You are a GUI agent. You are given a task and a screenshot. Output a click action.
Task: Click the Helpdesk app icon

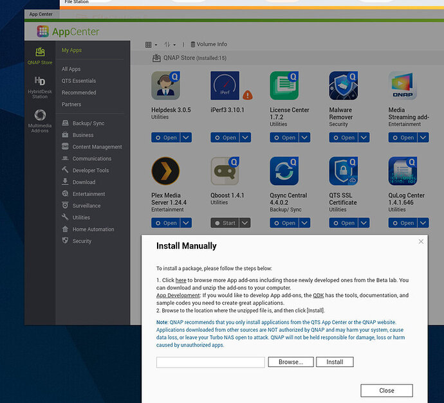coord(165,85)
